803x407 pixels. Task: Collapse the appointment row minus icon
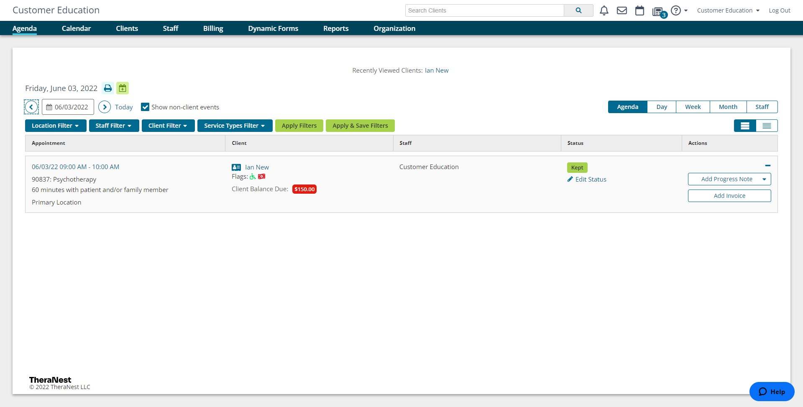point(768,166)
